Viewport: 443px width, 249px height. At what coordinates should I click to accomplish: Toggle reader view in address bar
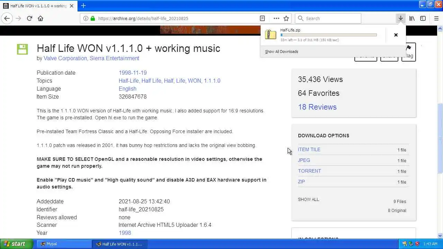click(x=262, y=18)
